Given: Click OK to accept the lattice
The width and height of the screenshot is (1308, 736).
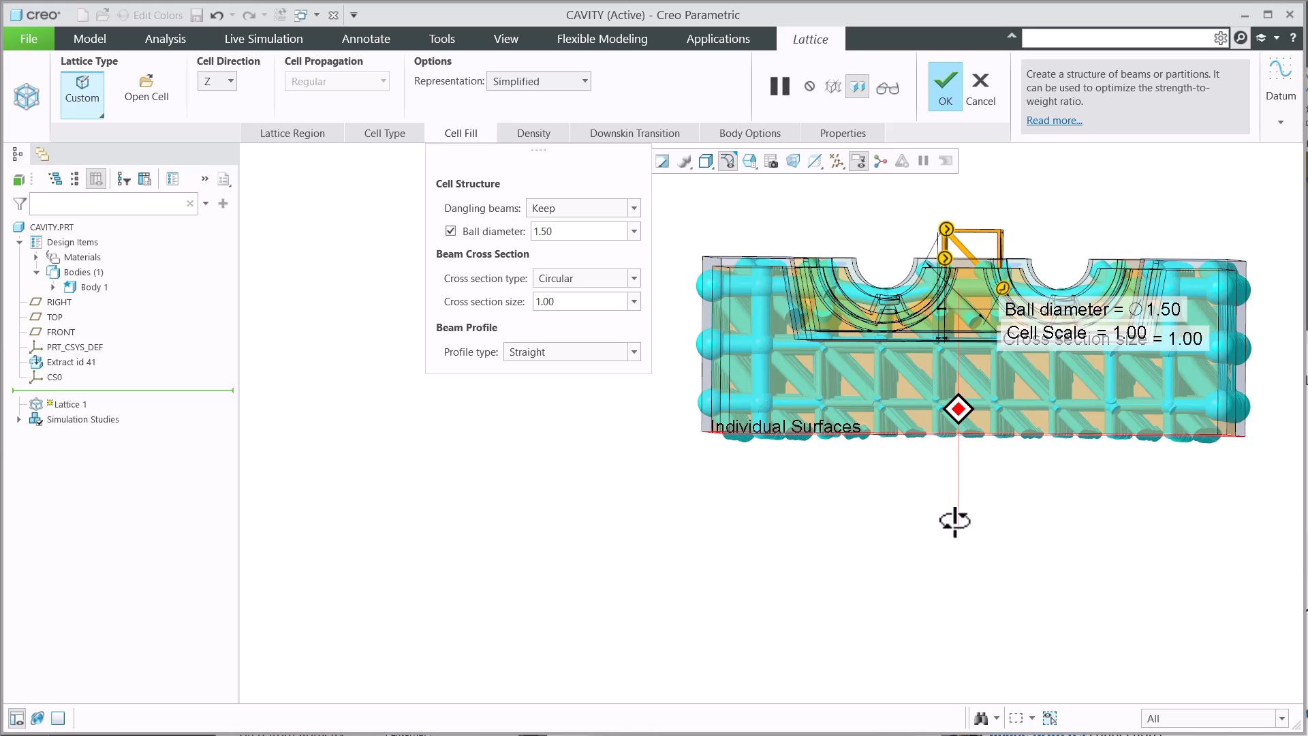Looking at the screenshot, I should 945,87.
